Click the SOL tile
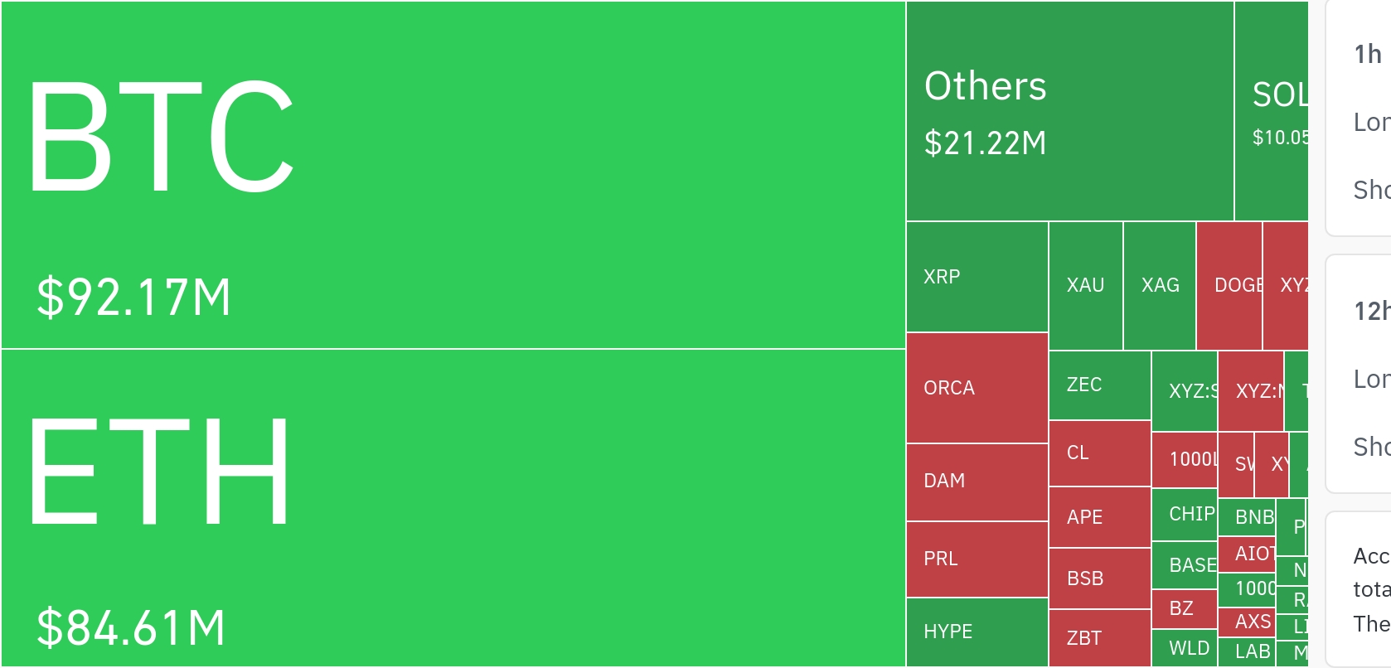The width and height of the screenshot is (1391, 668). pyautogui.click(x=1272, y=111)
